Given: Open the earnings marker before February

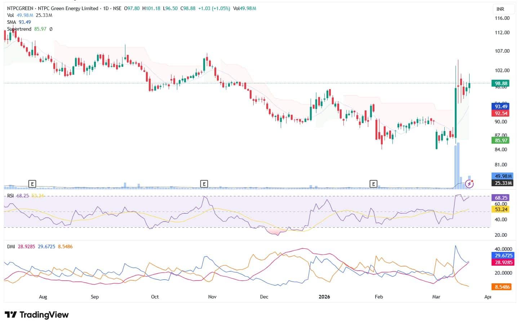Looking at the screenshot, I should coord(374,184).
